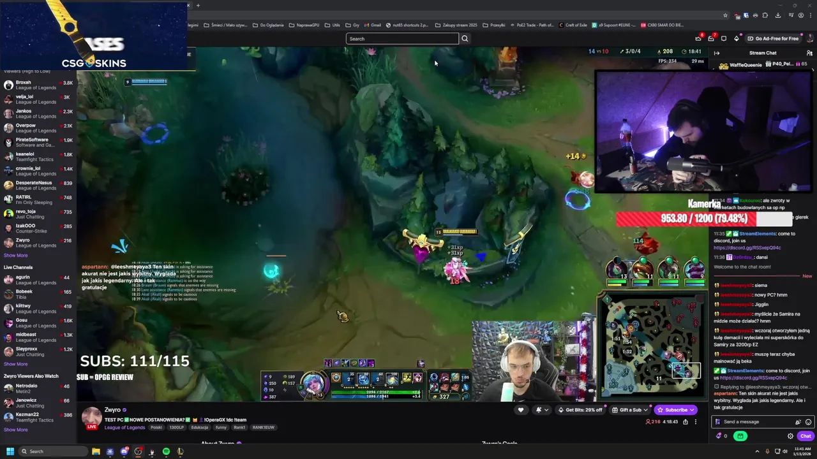Click the Windows taskbar Search box

52,451
